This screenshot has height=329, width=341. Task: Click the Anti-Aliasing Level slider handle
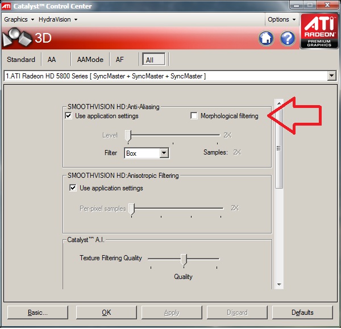tap(128, 136)
